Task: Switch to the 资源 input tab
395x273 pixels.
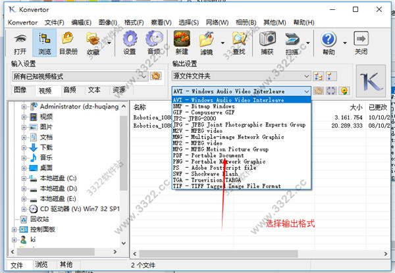Action: tap(119, 90)
